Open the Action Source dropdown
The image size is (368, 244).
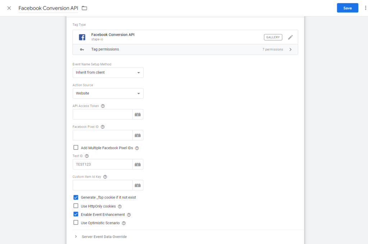[x=108, y=93]
